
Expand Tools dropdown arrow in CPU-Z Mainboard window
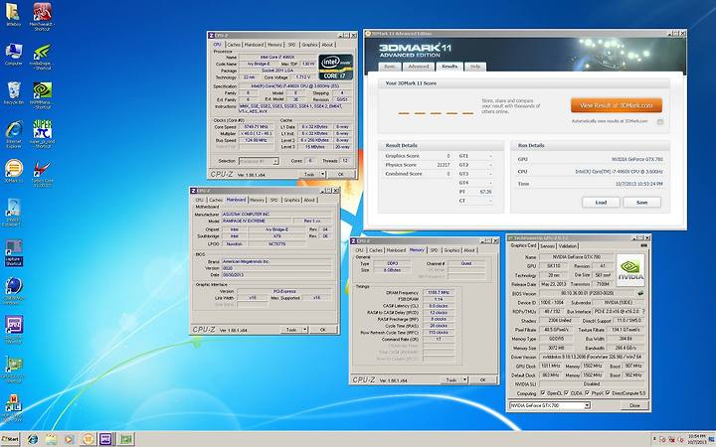coord(304,330)
